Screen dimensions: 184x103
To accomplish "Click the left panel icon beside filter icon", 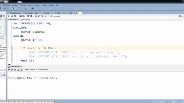I will point(4,16).
